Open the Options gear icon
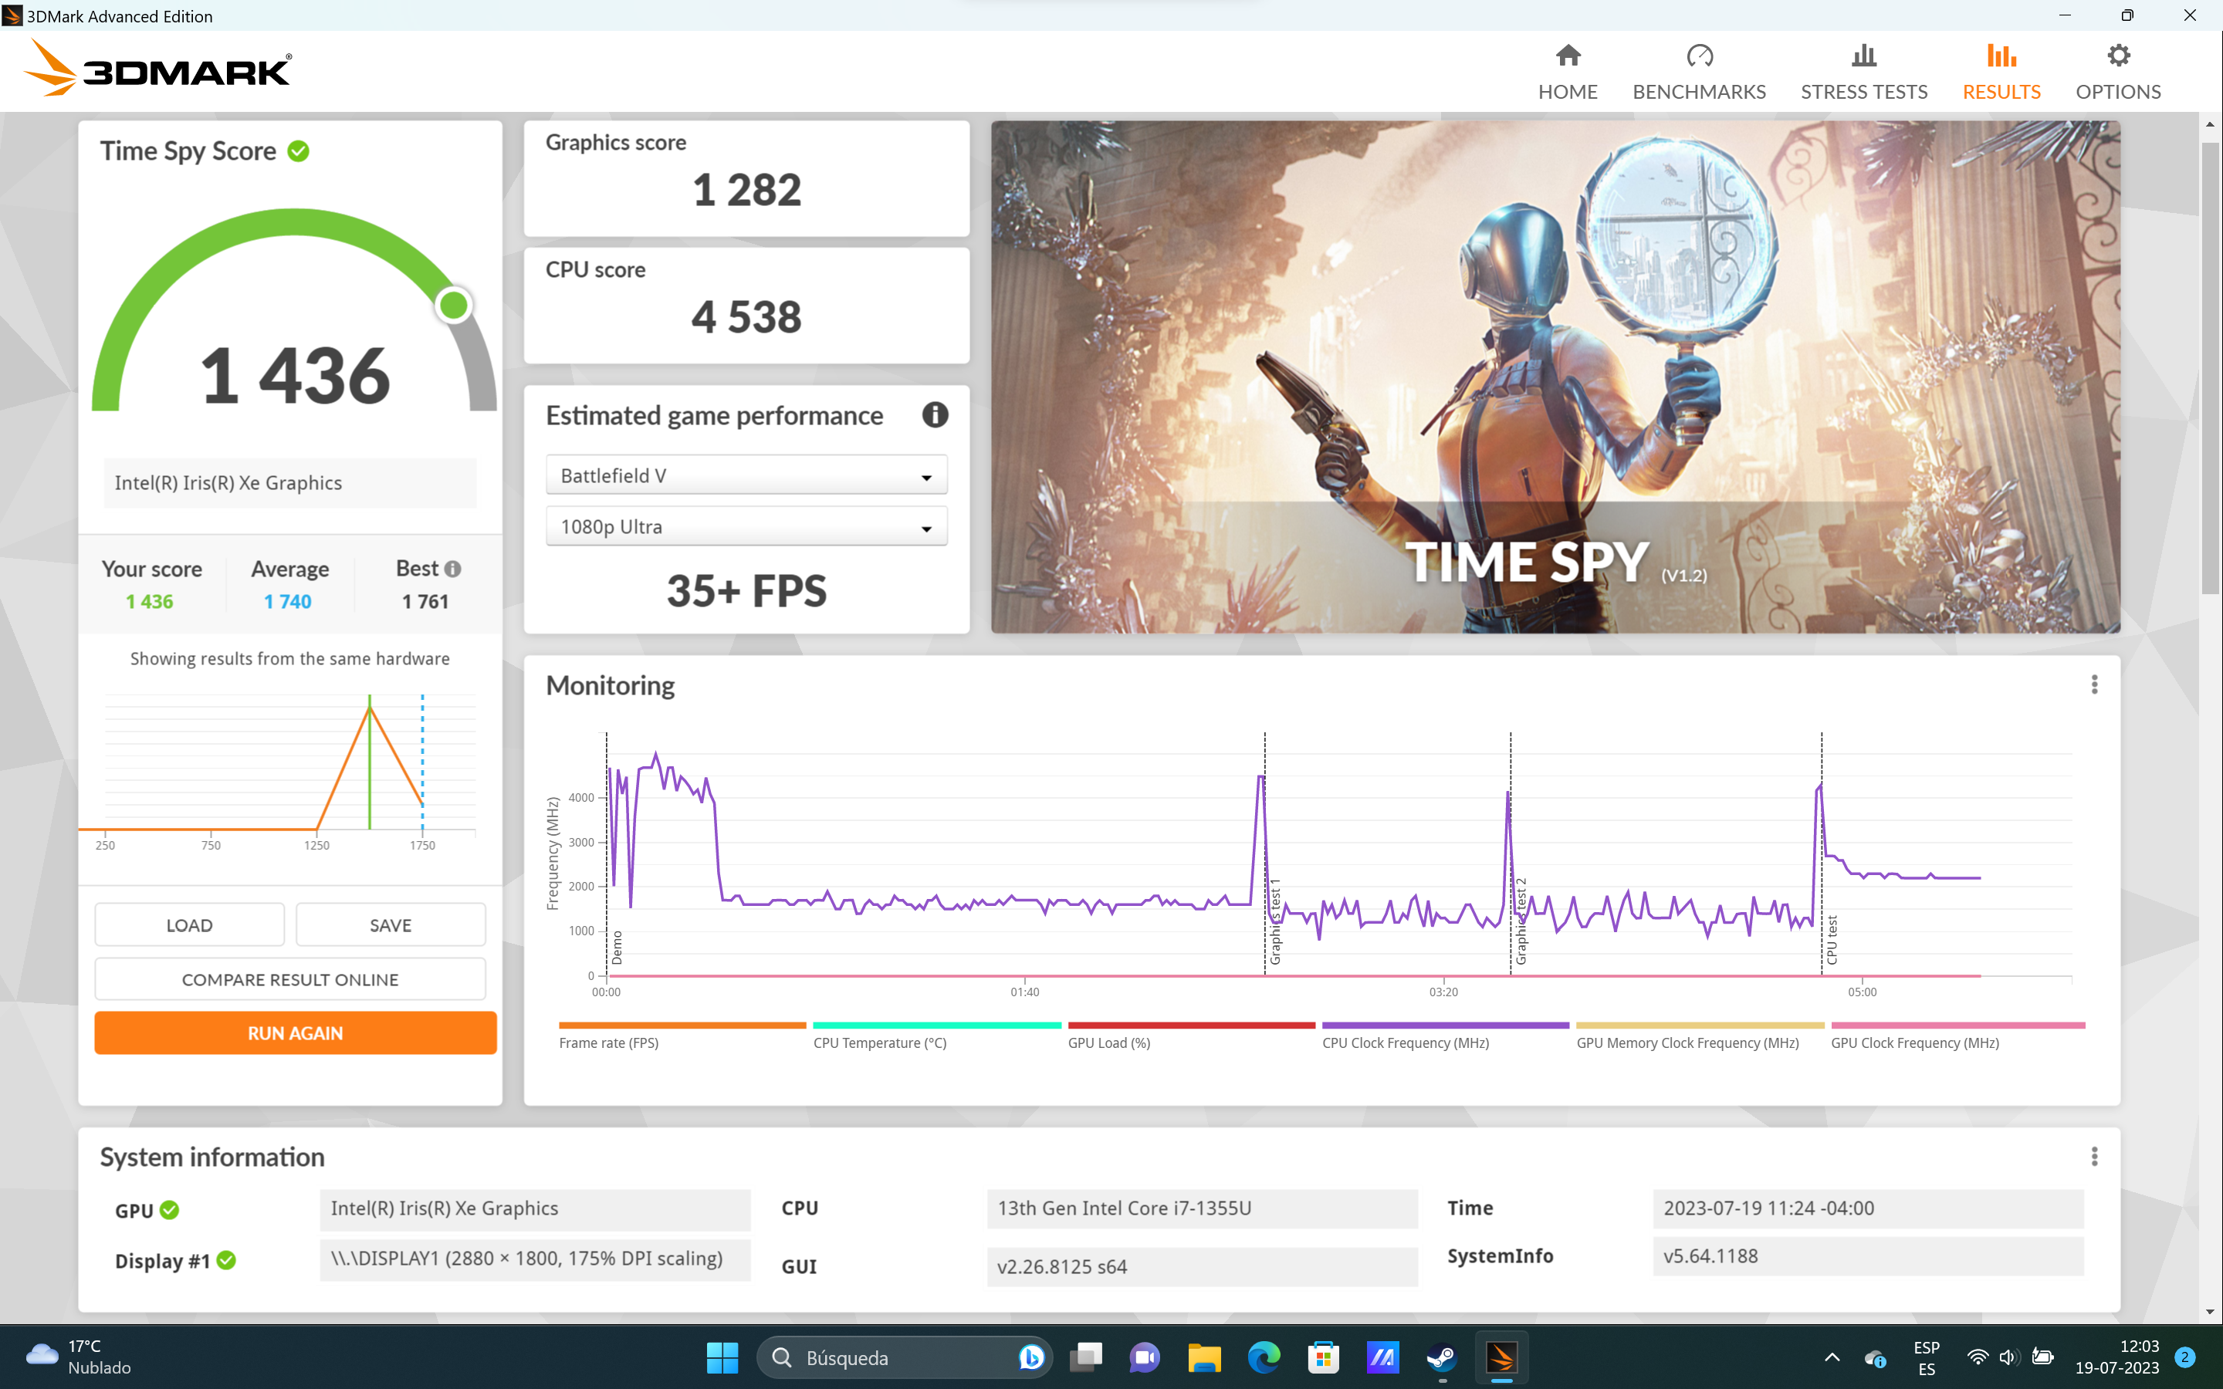 pos(2117,57)
